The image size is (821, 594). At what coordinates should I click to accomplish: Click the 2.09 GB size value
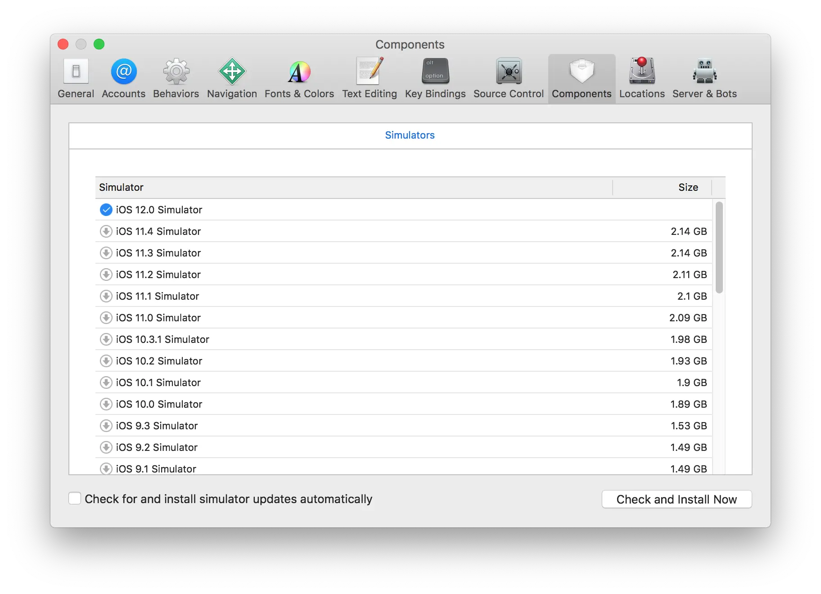[688, 318]
